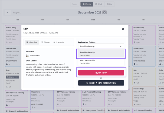Image resolution: width=164 pixels, height=113 pixels.
Task: Select Free Membership option
Action: [101, 54]
